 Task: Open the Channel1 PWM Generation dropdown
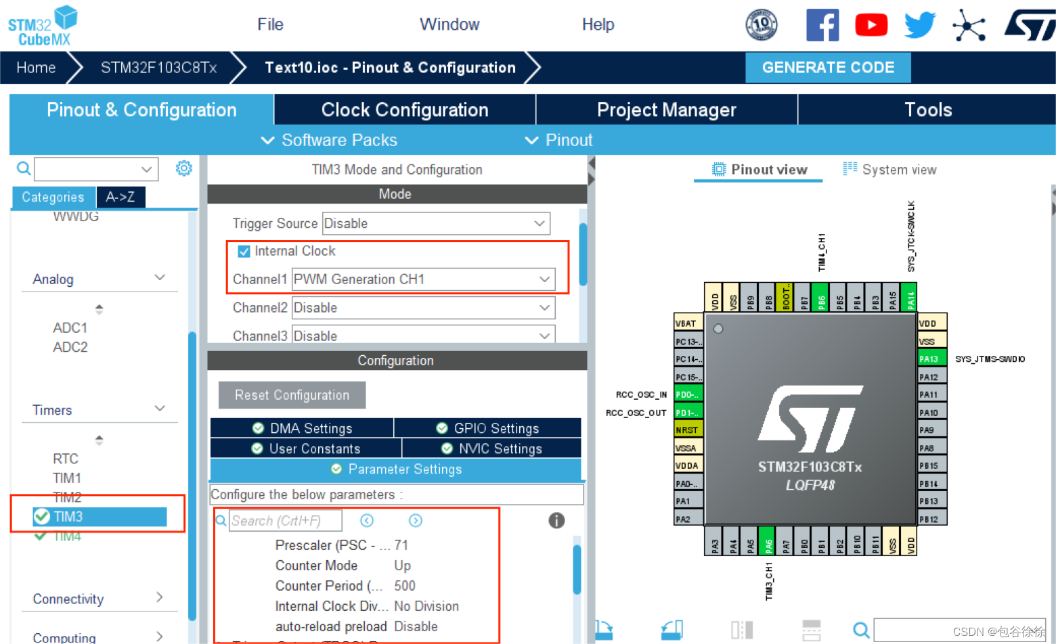tap(423, 279)
